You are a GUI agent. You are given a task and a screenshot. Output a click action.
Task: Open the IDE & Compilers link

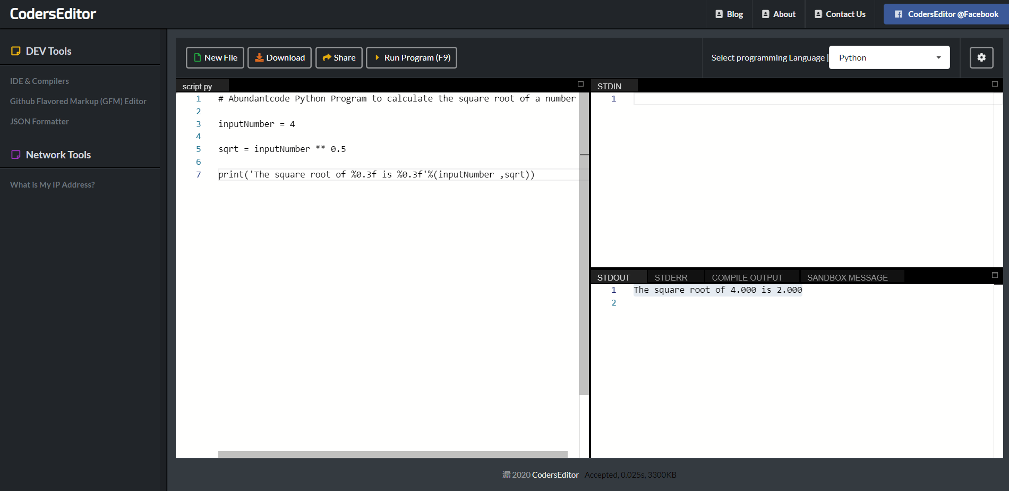pyautogui.click(x=39, y=81)
